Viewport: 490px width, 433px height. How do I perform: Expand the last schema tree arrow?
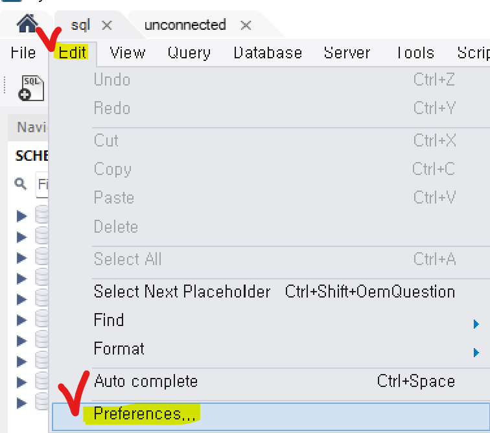pyautogui.click(x=22, y=403)
